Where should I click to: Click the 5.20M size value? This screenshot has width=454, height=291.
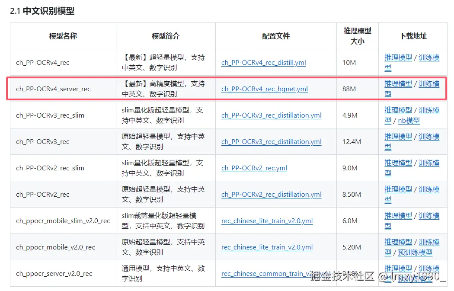(x=352, y=247)
